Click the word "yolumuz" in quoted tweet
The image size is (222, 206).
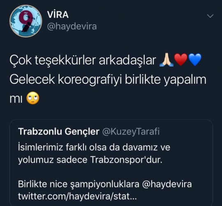36,160
